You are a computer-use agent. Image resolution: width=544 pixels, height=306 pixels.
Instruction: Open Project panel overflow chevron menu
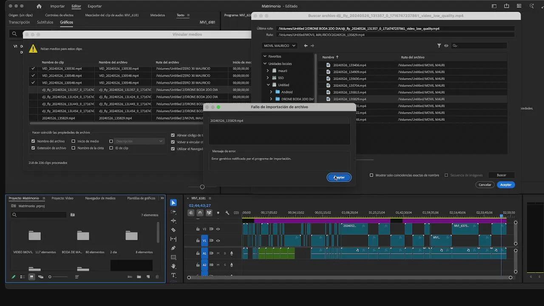(x=162, y=198)
